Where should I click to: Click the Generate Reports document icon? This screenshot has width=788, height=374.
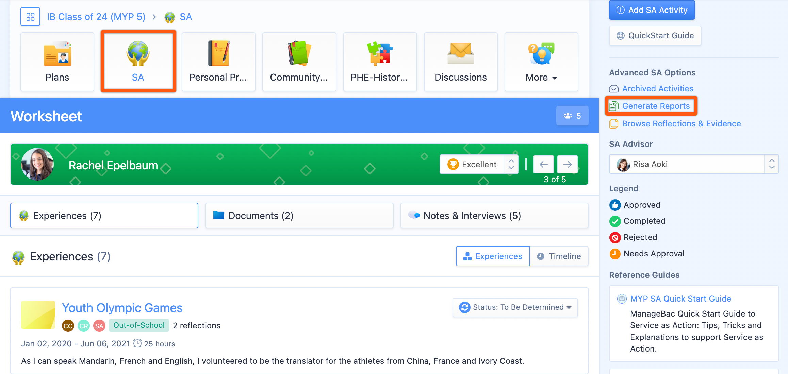(x=614, y=106)
